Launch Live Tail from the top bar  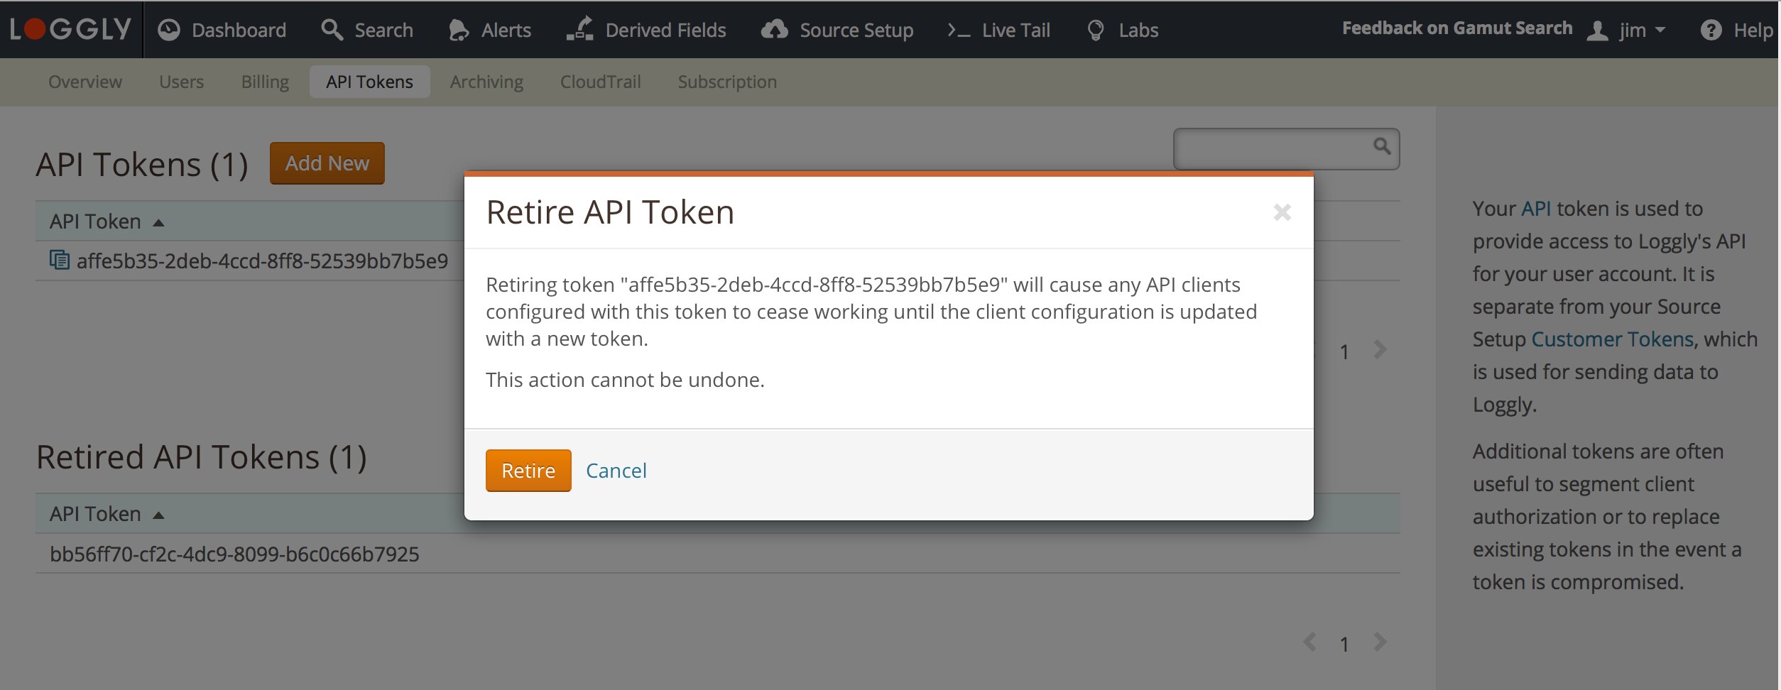click(x=999, y=30)
